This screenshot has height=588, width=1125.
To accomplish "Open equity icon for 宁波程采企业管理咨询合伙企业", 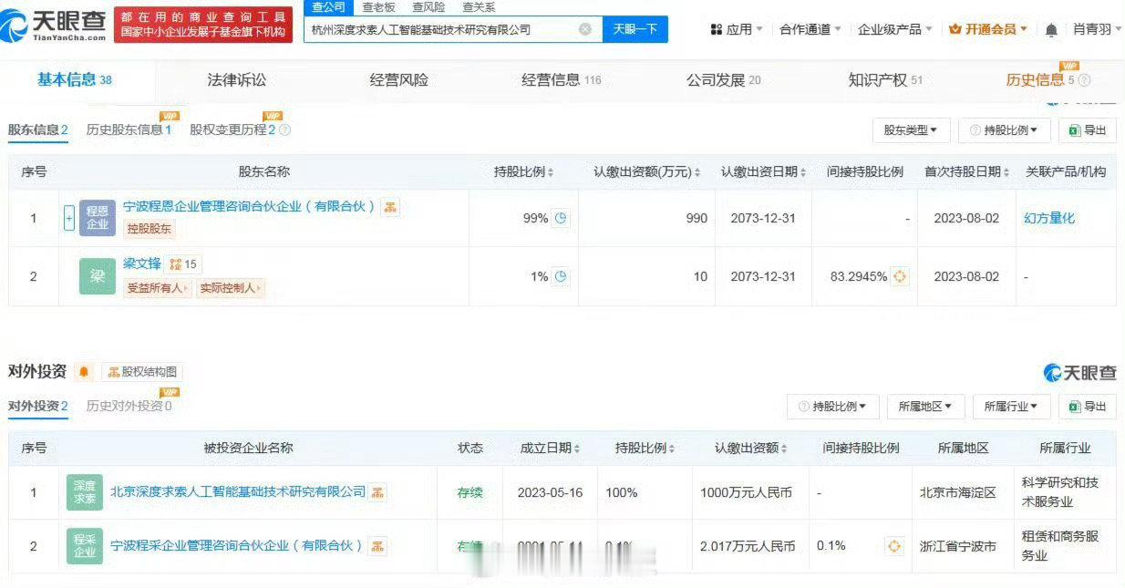I will pos(377,546).
